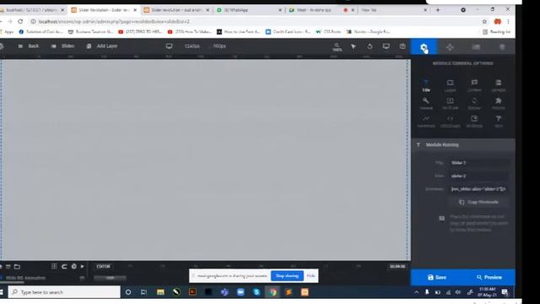The height and width of the screenshot is (304, 540).
Task: Click the Back button in editor toolbar
Action: point(29,46)
